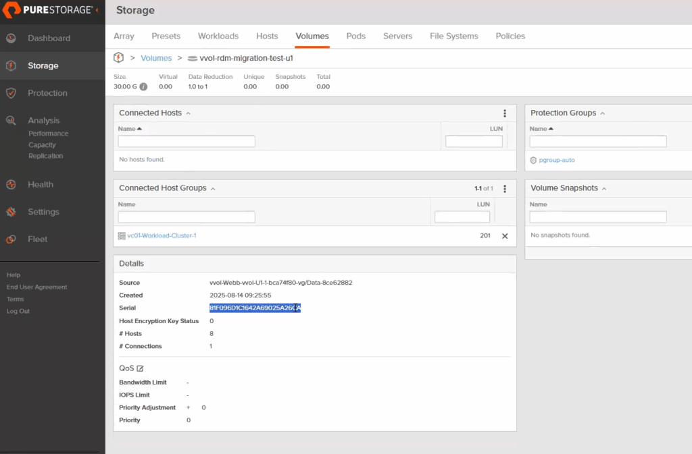This screenshot has height=454, width=692.
Task: Click the info icon next to 30.00 G
Action: [143, 87]
